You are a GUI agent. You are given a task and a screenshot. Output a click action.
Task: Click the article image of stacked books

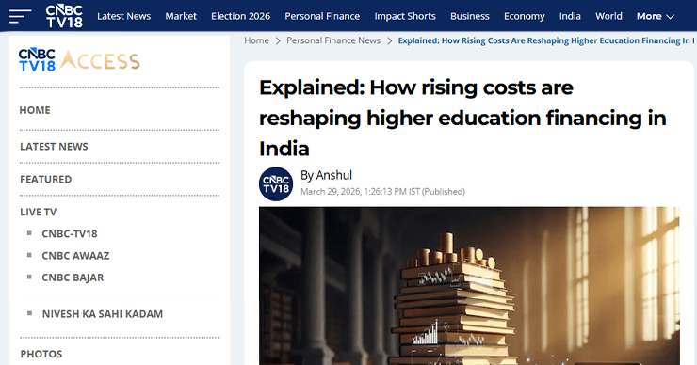[469, 286]
